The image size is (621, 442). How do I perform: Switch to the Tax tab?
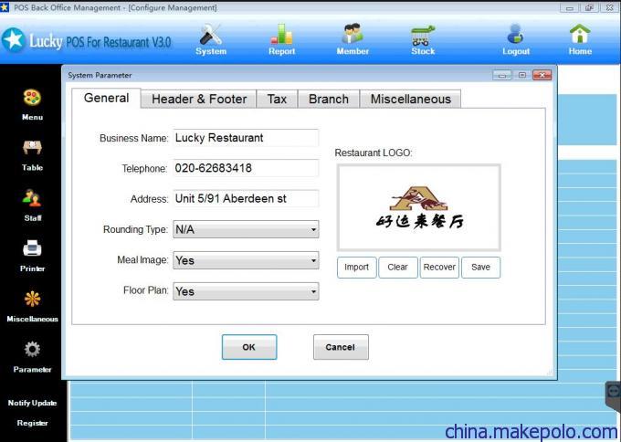coord(277,99)
